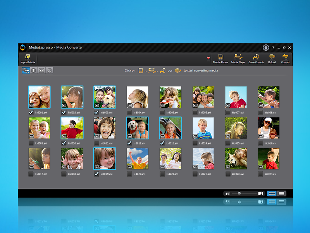
Task: Click the inline globe upload icon in hint bar
Action: click(x=178, y=71)
